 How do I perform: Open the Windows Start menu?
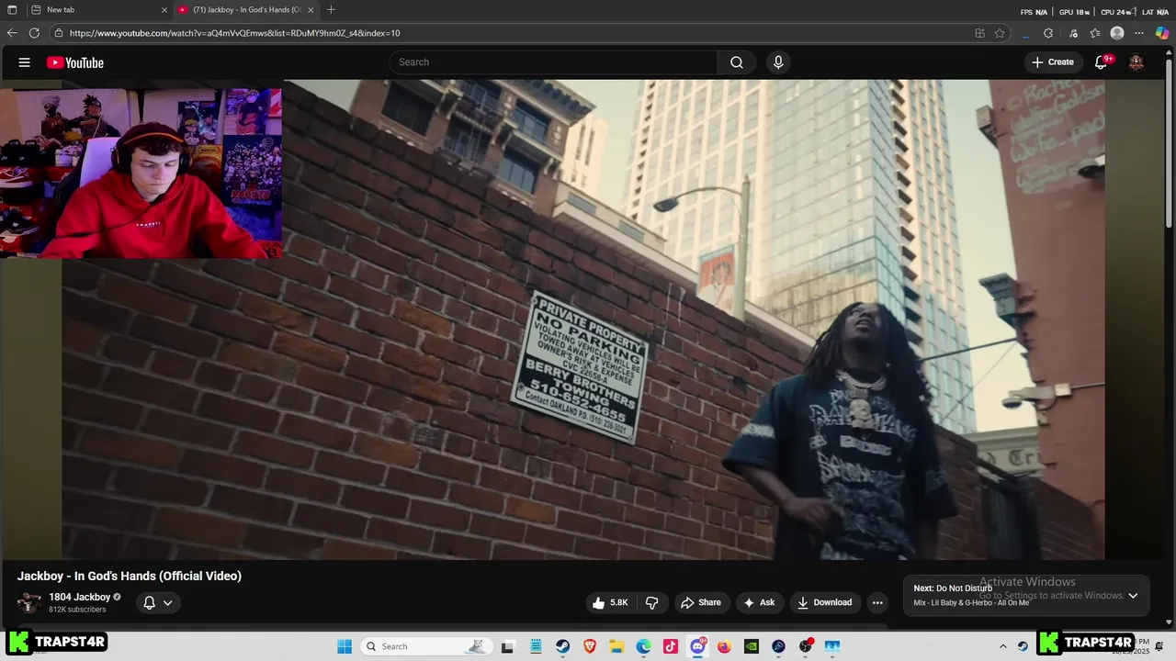coord(345,646)
